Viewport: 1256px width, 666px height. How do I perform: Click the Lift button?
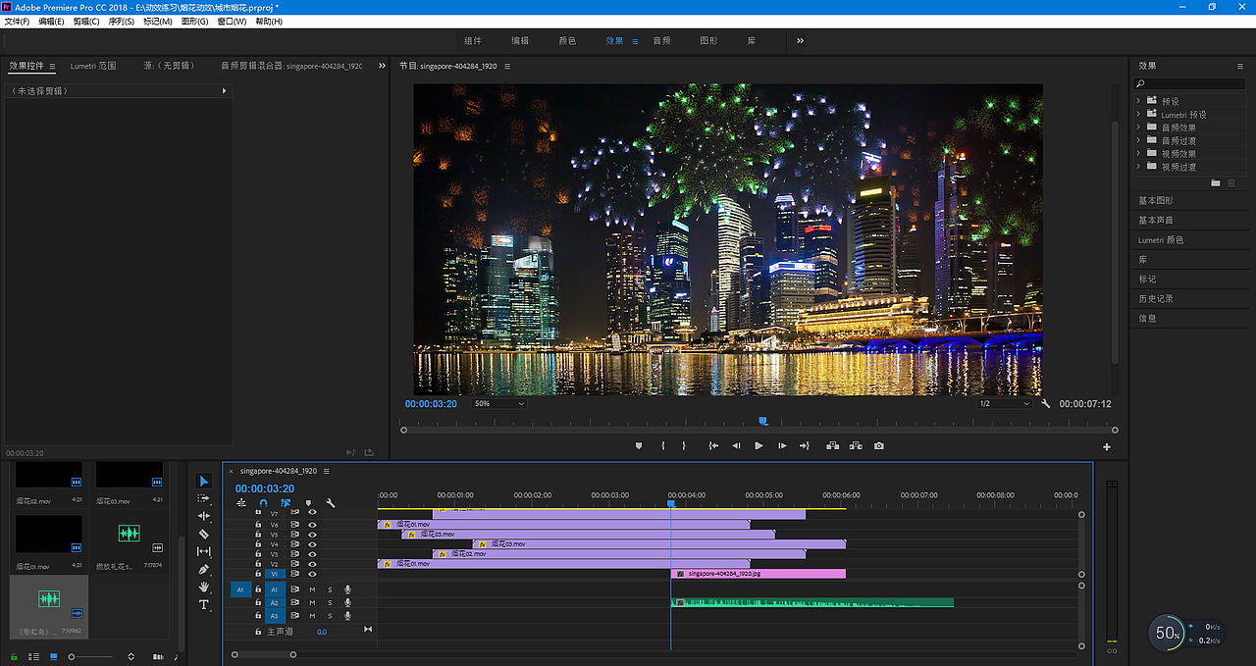pyautogui.click(x=832, y=445)
